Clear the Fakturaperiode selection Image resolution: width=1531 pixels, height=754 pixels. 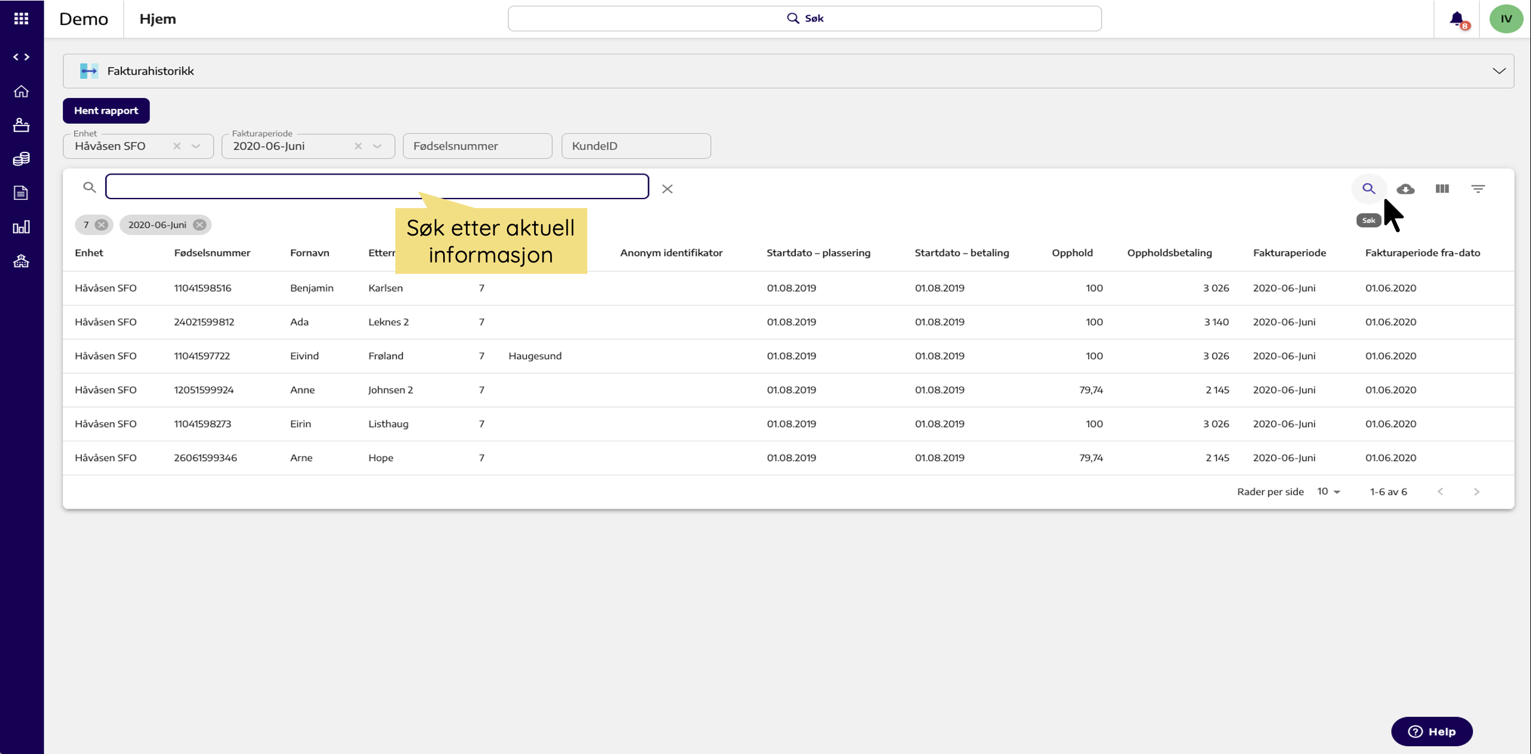[x=358, y=146]
